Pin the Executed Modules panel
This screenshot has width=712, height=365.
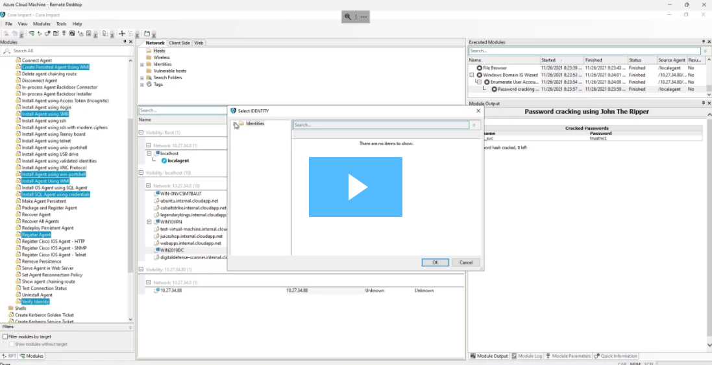702,42
